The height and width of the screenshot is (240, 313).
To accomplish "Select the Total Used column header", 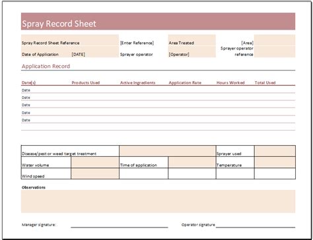I will pyautogui.click(x=265, y=82).
